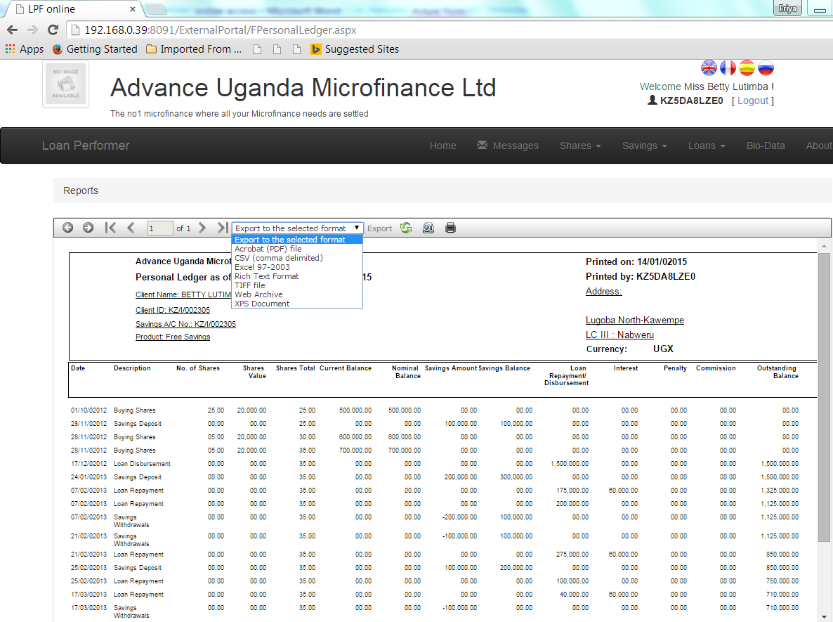Image resolution: width=833 pixels, height=622 pixels.
Task: Open print preview icon in report toolbar
Action: (x=428, y=228)
